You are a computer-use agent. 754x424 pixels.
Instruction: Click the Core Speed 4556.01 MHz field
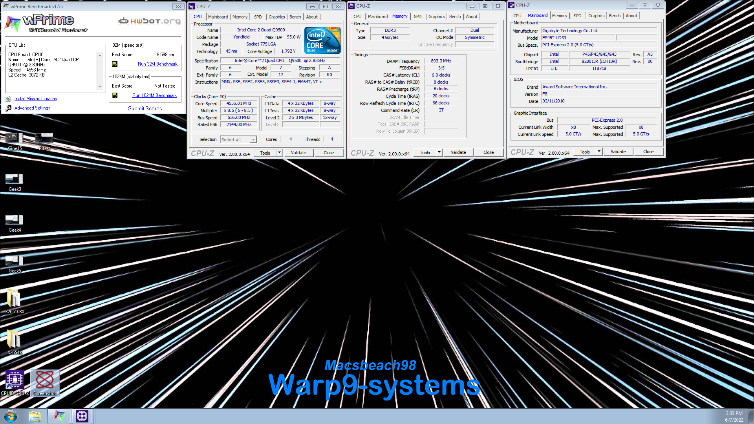(239, 104)
